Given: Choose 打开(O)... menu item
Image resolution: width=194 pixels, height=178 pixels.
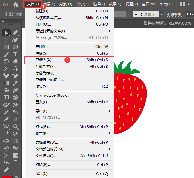Looking at the screenshot, I should coord(69,24).
